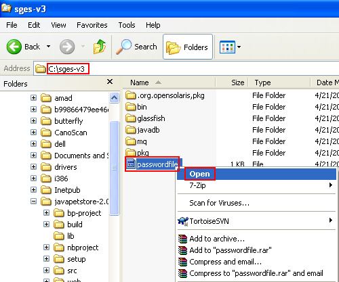Viewport: 339px width, 282px height.
Task: Click the .org.opensolaris,pkg folder icon
Action: coord(131,95)
